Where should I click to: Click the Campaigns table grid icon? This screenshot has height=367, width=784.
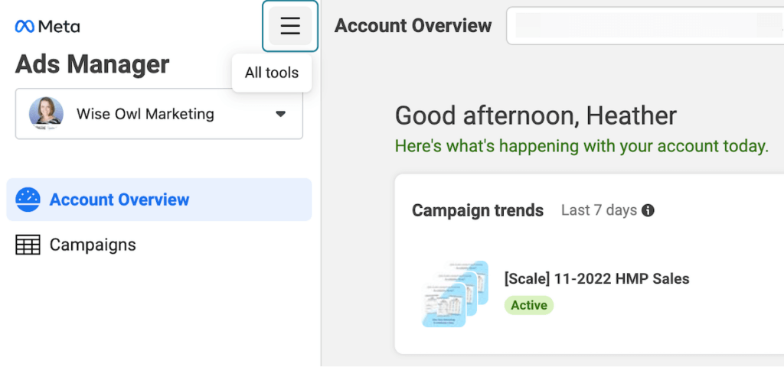click(x=28, y=245)
